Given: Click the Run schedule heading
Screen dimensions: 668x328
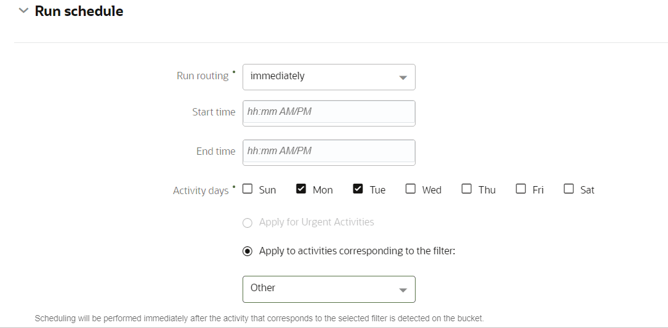Looking at the screenshot, I should coord(79,11).
